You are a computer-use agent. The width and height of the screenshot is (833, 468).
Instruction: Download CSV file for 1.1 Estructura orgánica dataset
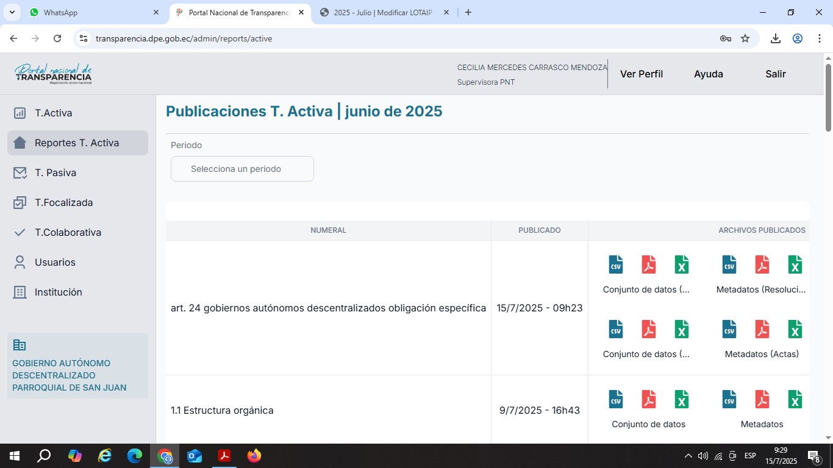[616, 399]
